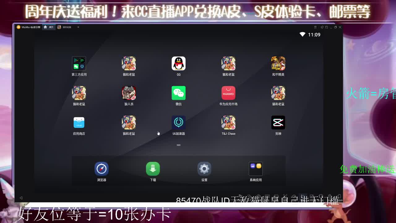Open the 浏览器 browser in dock
Image resolution: width=396 pixels, height=223 pixels.
101,169
